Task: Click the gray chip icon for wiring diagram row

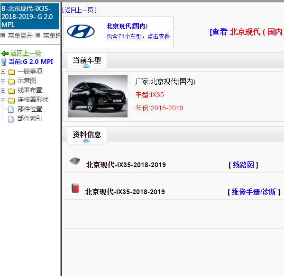Action: pos(75,161)
